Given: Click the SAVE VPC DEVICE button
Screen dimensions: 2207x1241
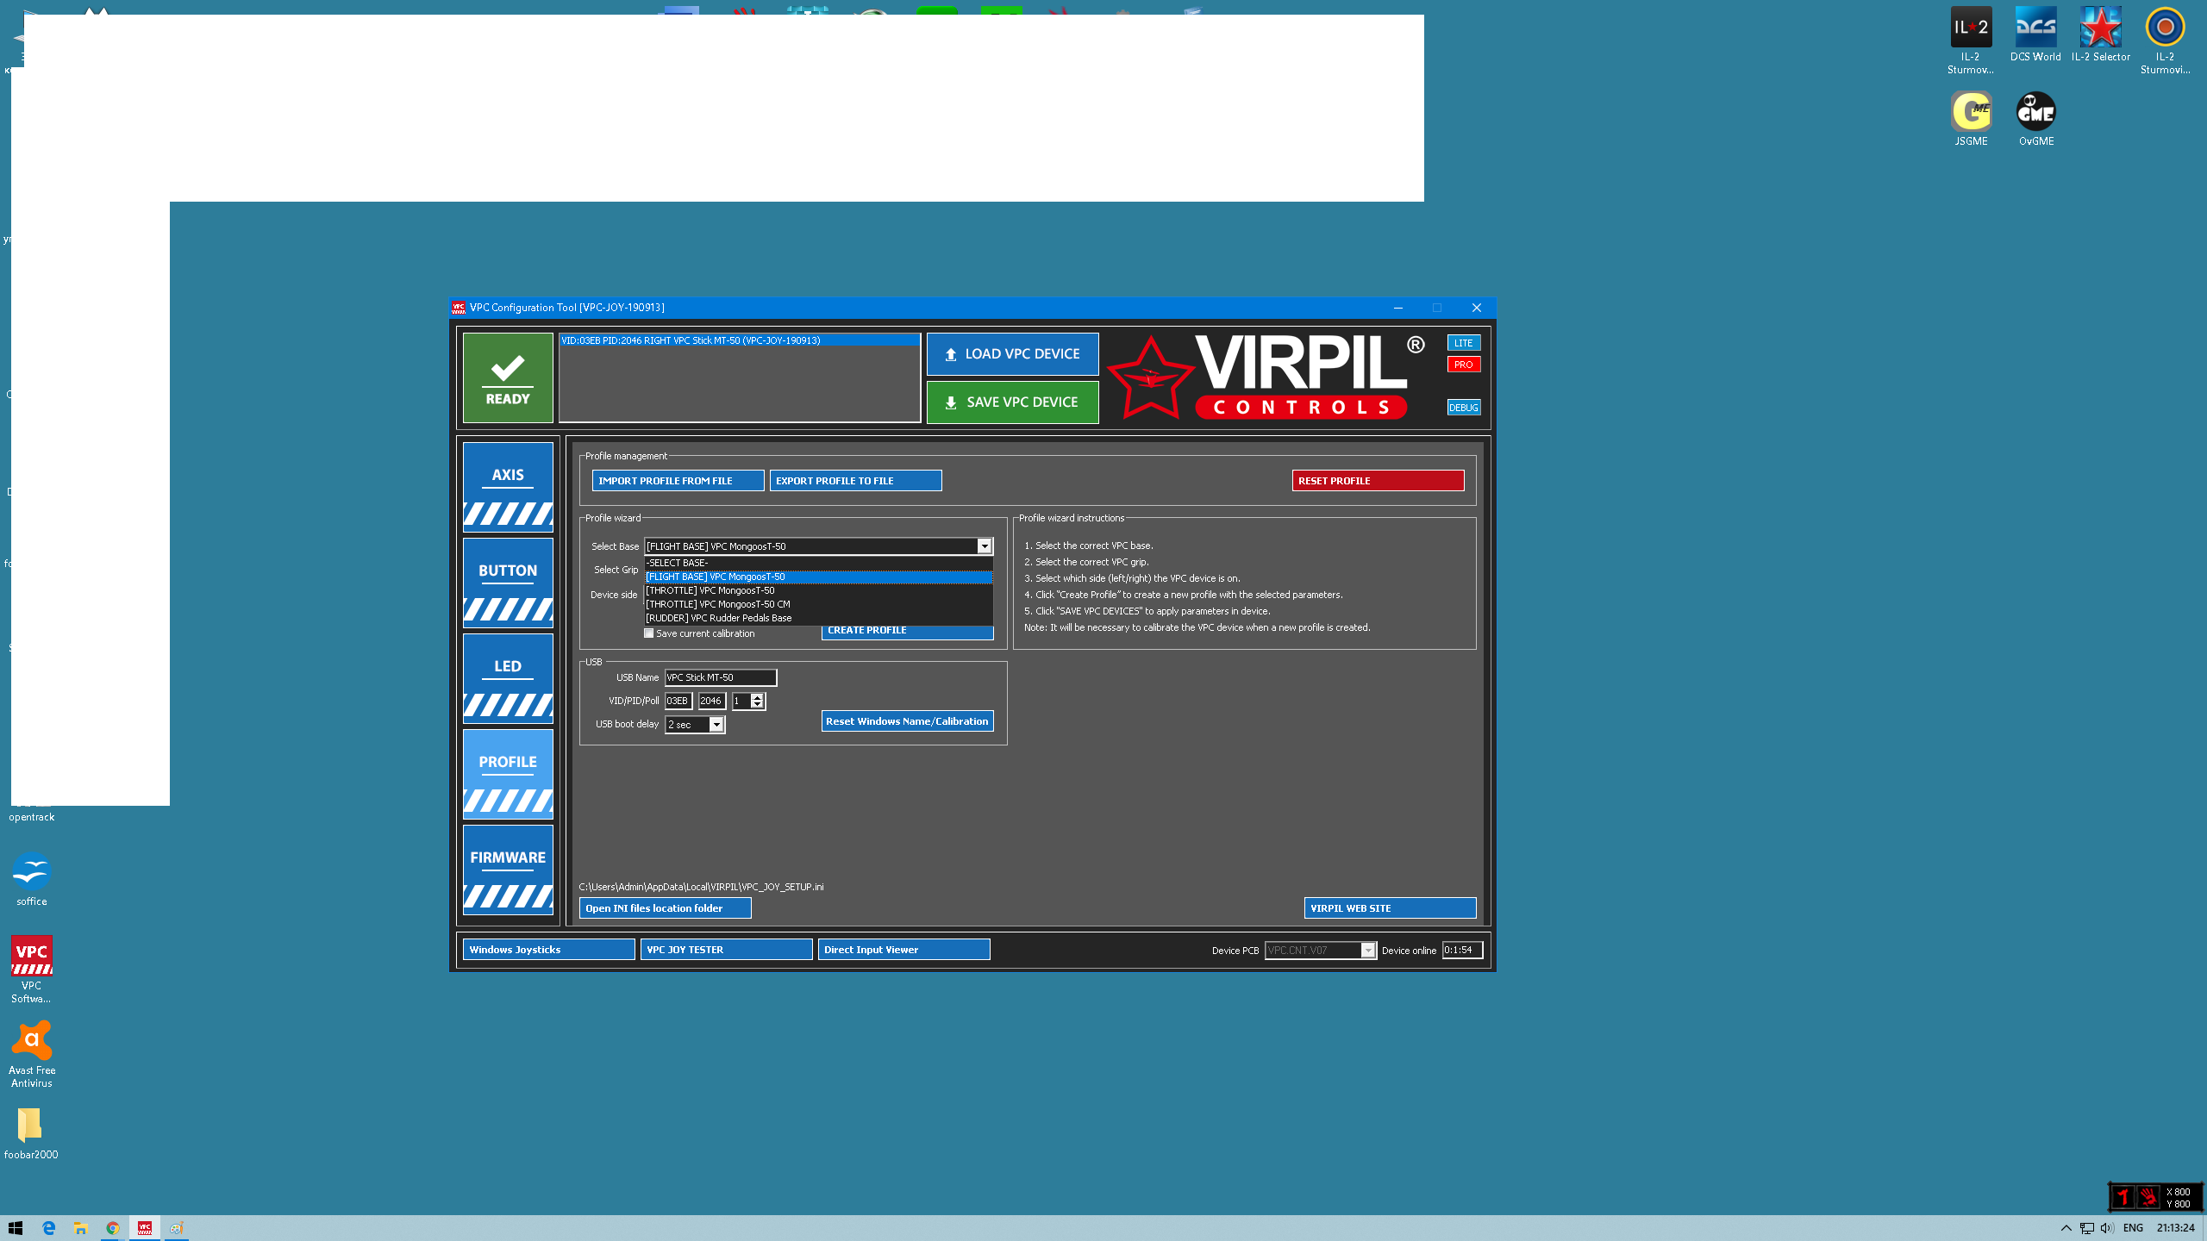Looking at the screenshot, I should [x=1012, y=402].
